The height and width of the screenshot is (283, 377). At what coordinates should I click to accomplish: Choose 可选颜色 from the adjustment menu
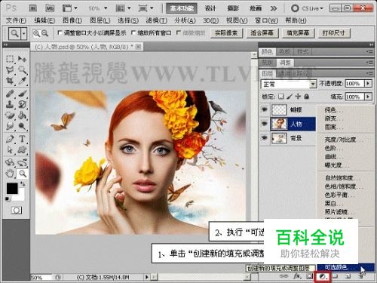pos(345,267)
